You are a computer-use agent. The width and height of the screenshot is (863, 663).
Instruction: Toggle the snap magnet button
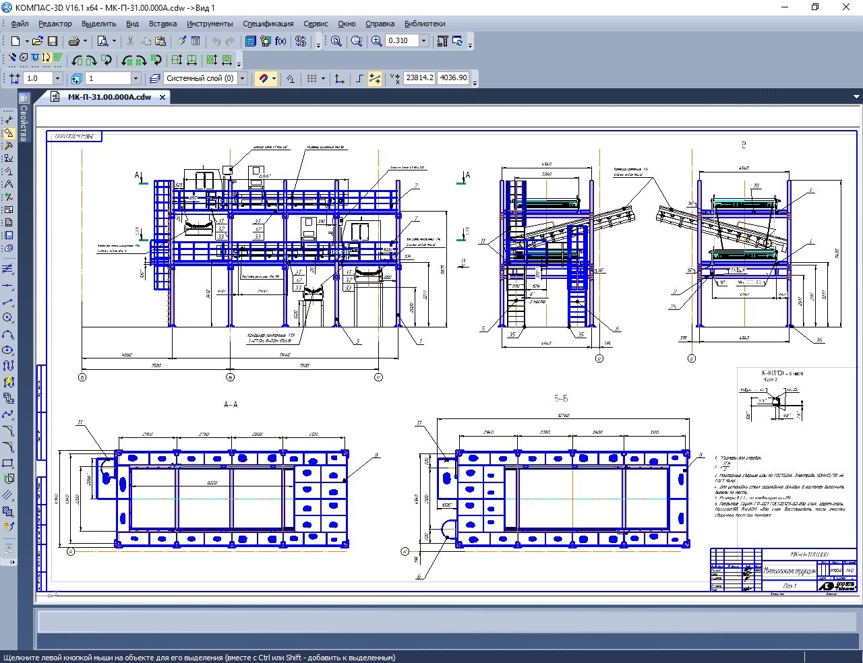coord(263,79)
